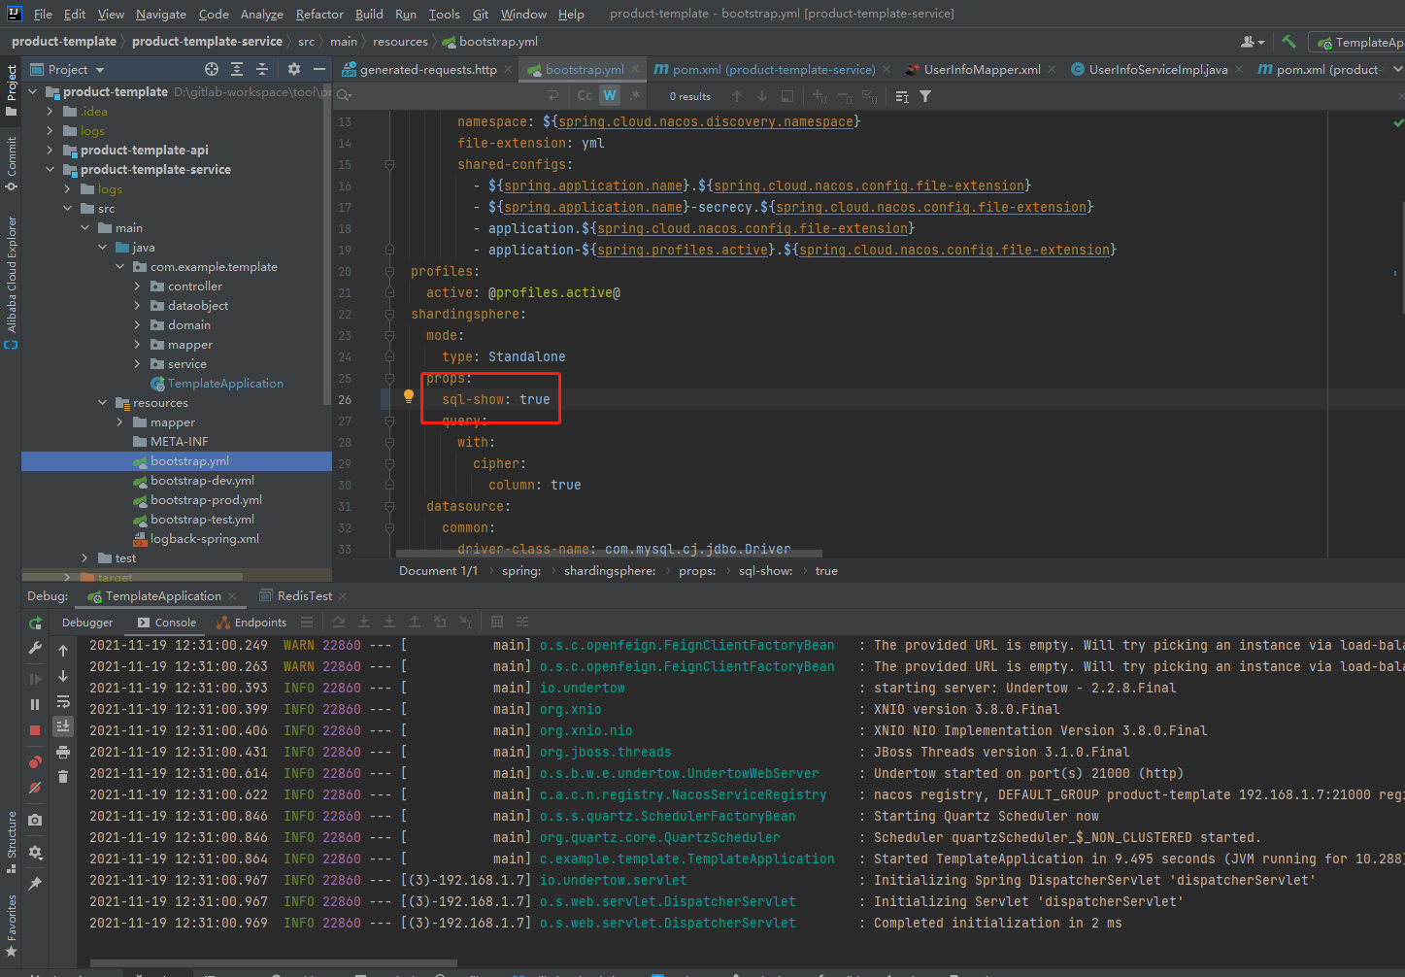Screen dimensions: 1405x977
Task: Expand the test folder
Action: (x=84, y=558)
